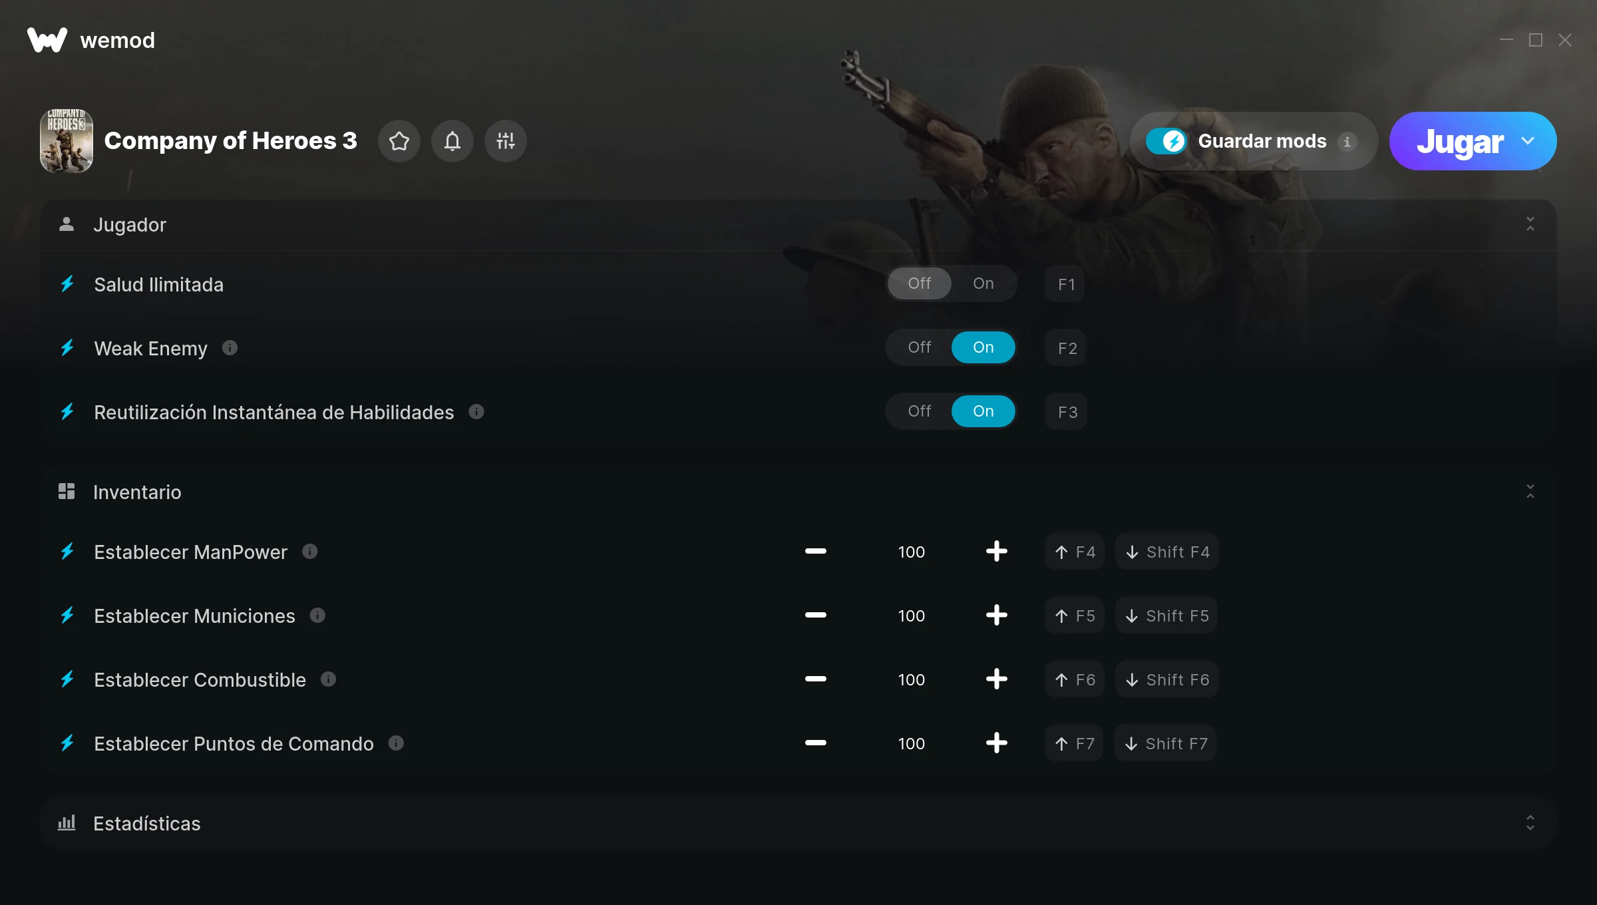Click the Jugar button
Viewport: 1597px width, 905px height.
point(1459,141)
